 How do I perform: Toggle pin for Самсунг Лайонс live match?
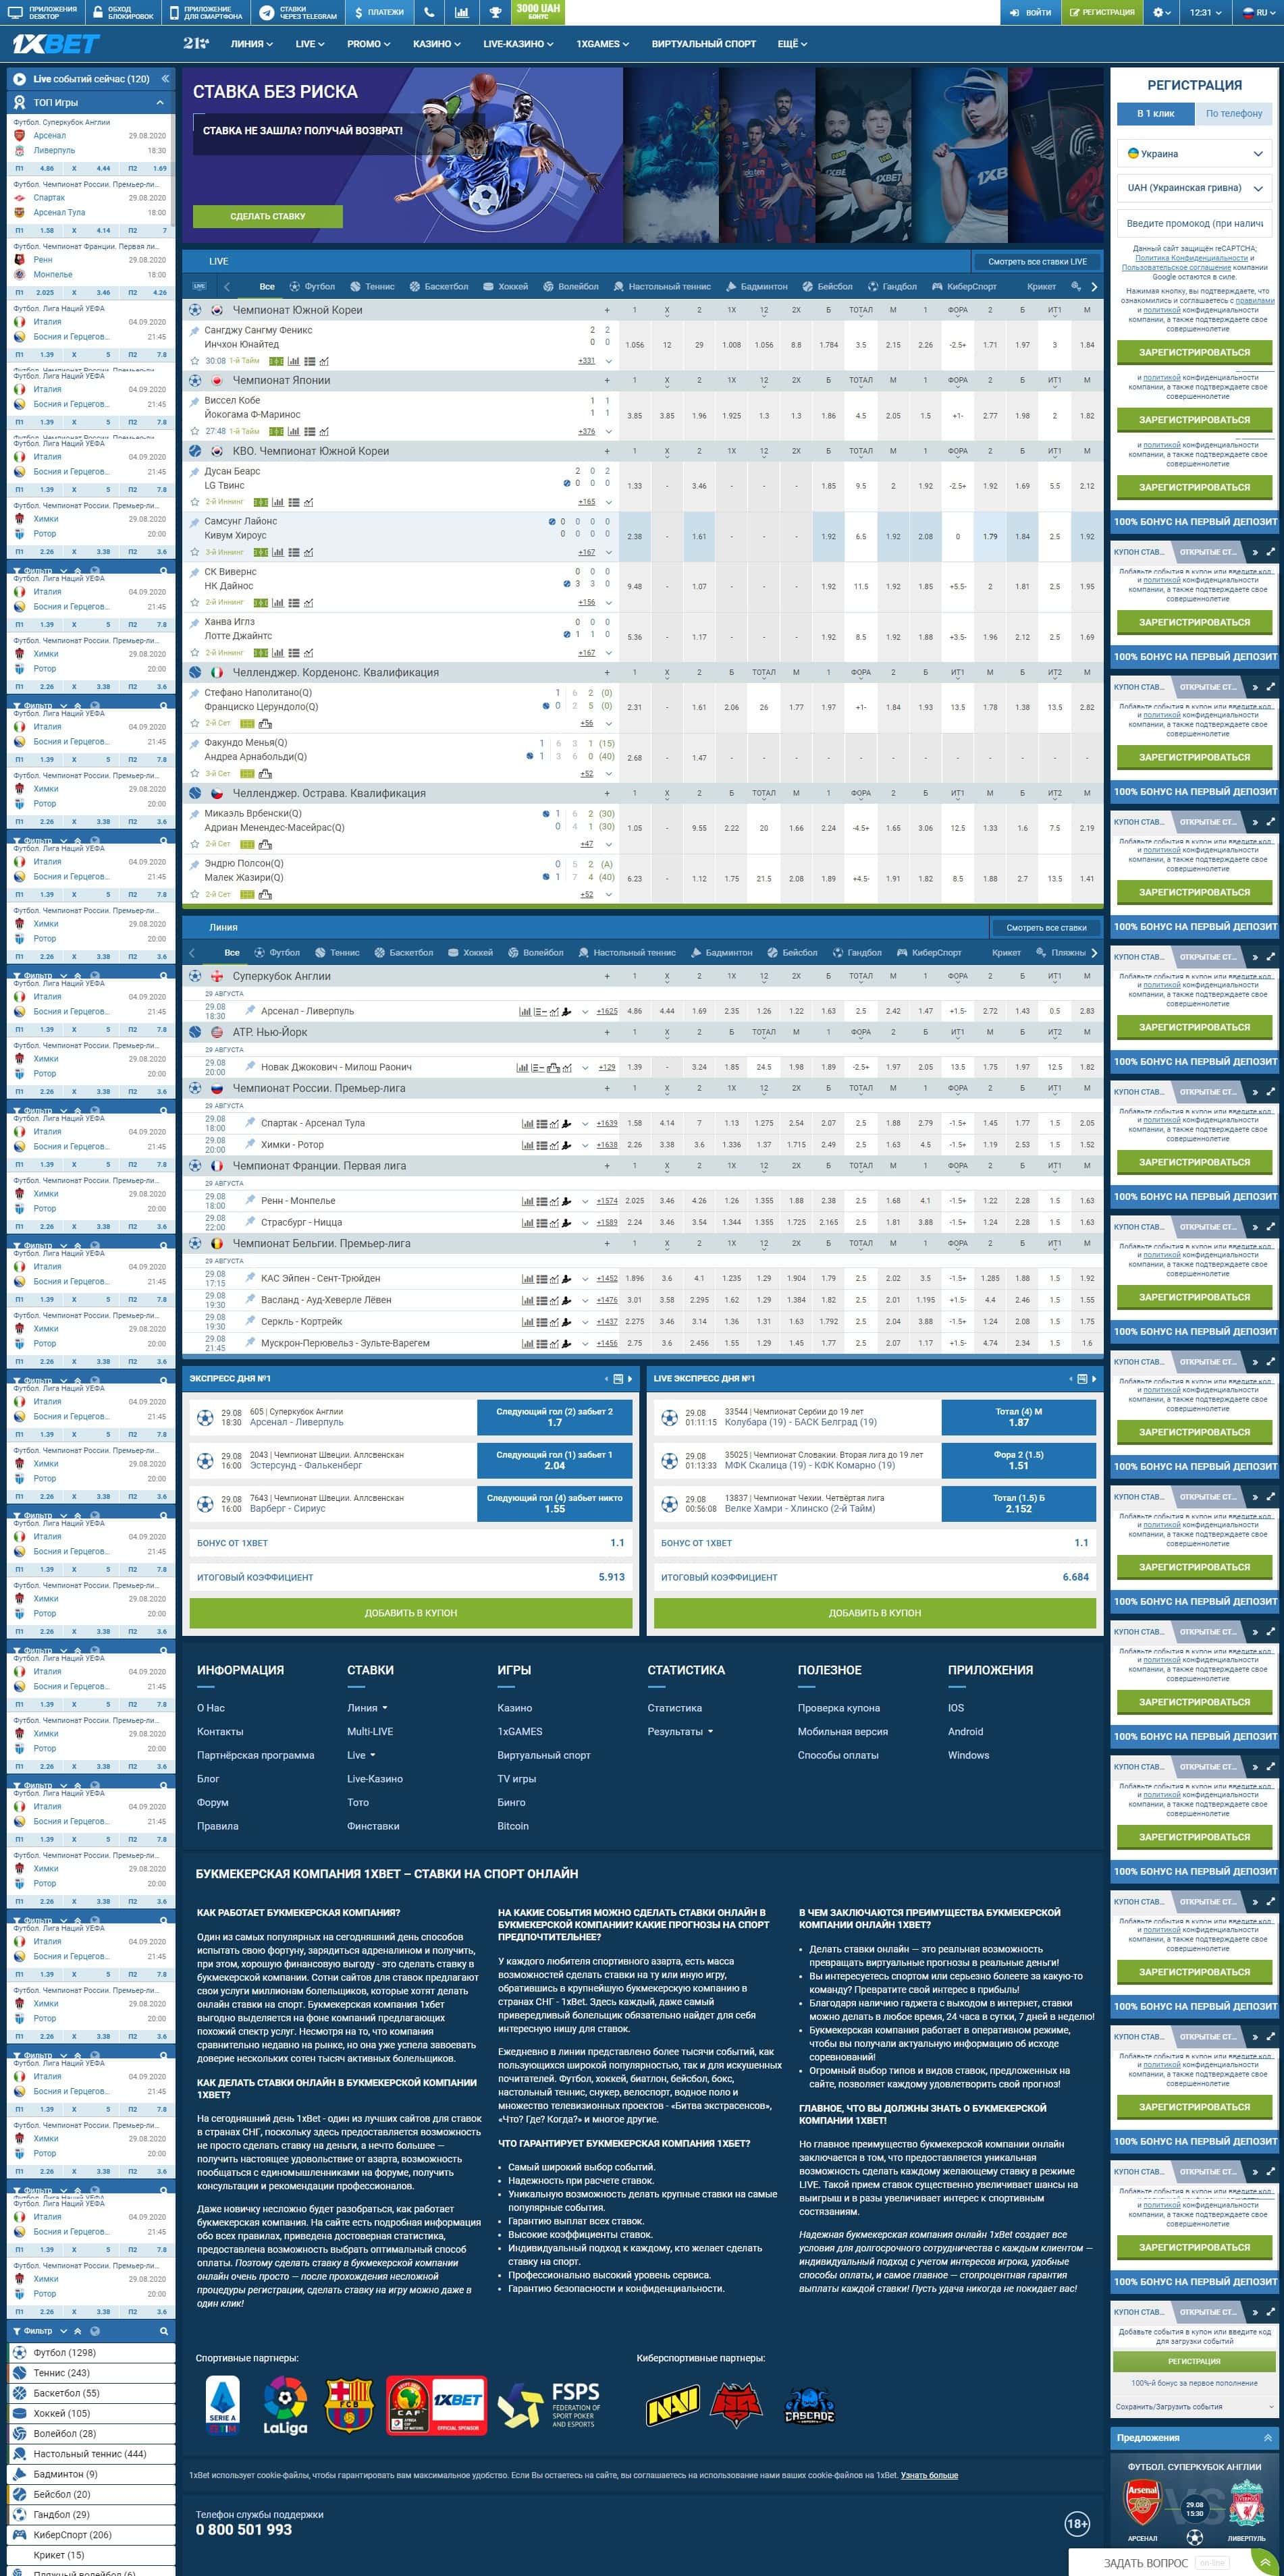click(x=195, y=522)
